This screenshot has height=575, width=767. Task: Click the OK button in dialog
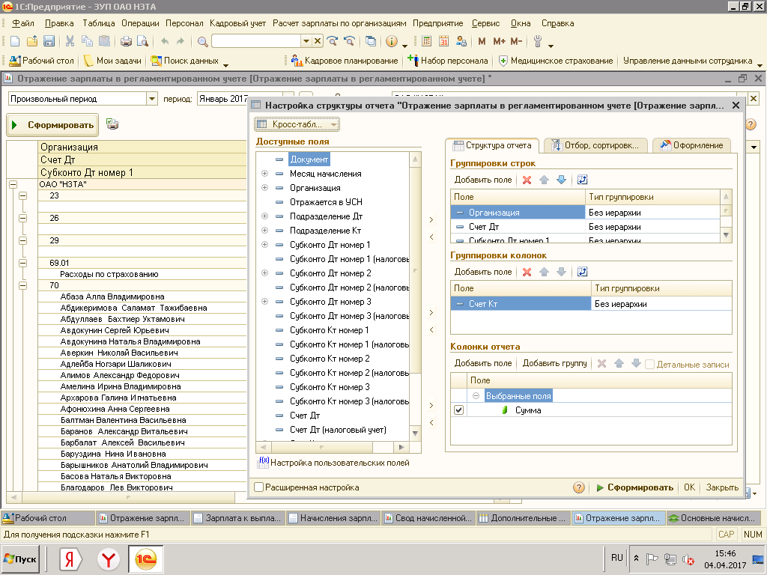tap(689, 487)
